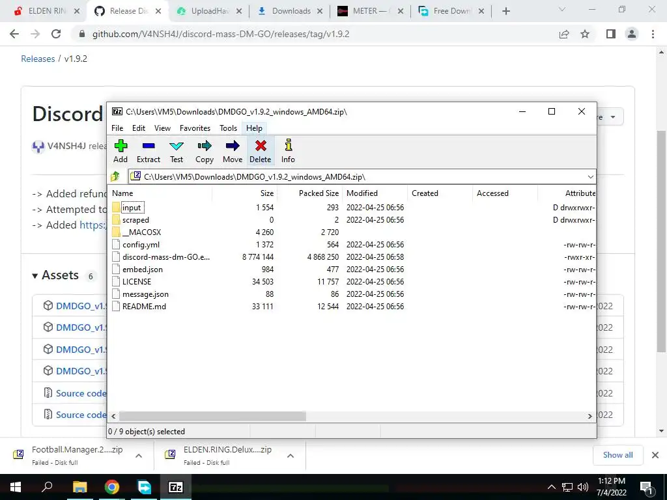Click the address bar URL
This screenshot has height=500, width=667.
(x=221, y=34)
